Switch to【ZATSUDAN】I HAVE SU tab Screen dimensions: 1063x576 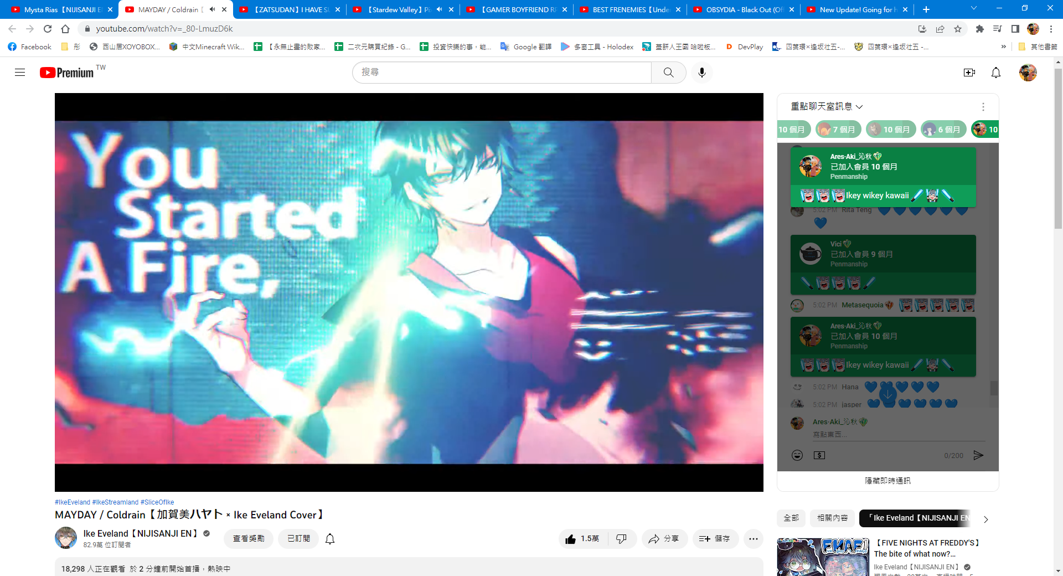289,9
